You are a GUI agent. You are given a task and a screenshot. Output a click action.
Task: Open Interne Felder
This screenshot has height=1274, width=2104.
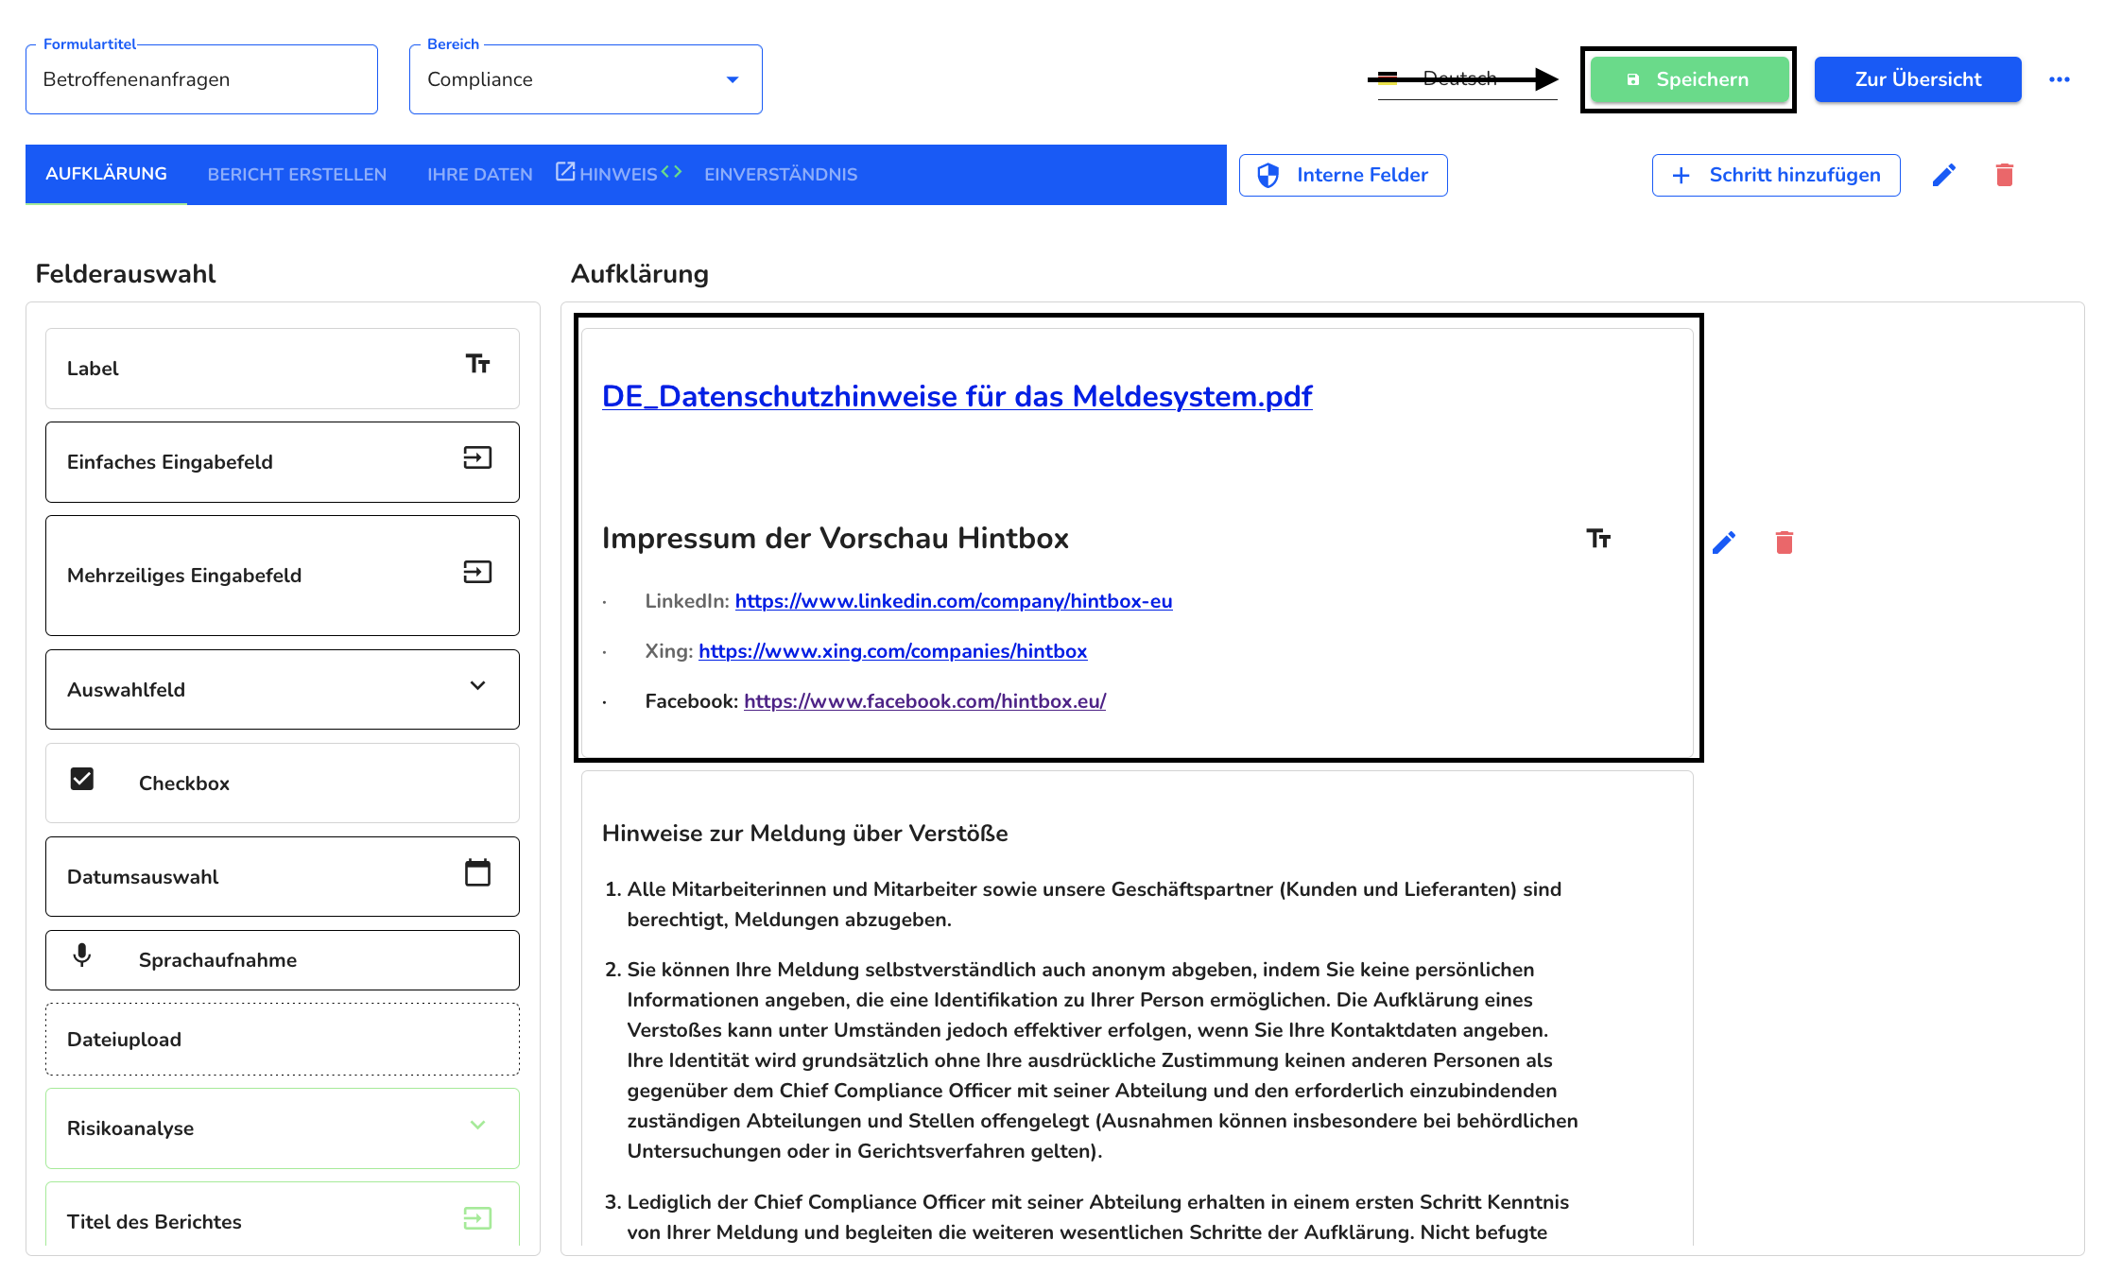(x=1343, y=175)
